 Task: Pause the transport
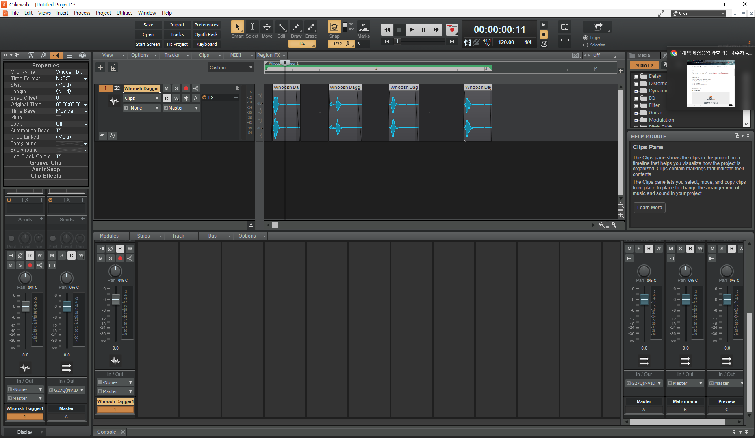424,30
